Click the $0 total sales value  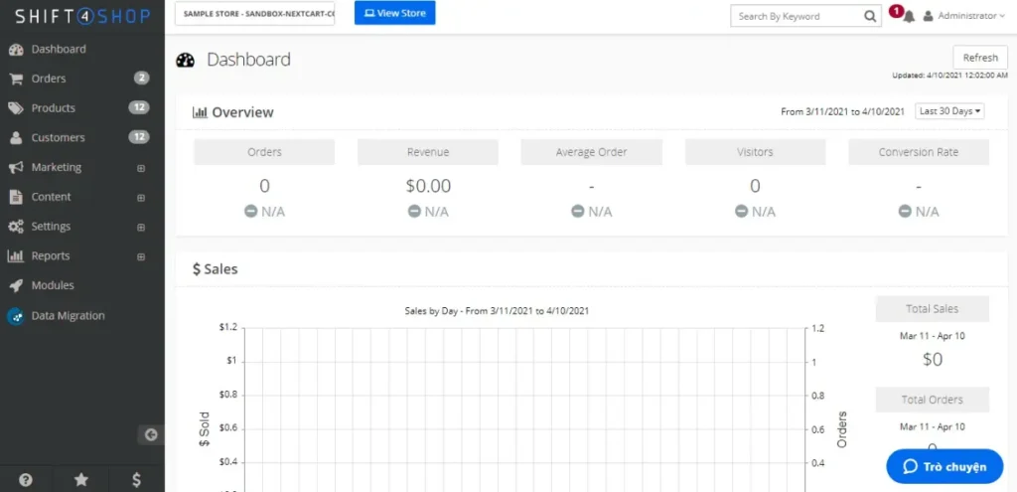pos(932,360)
